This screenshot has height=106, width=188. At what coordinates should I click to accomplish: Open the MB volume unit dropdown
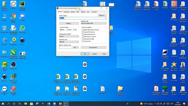click(x=76, y=47)
